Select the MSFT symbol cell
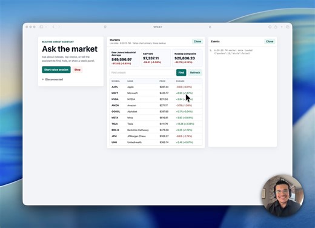Image resolution: width=315 pixels, height=228 pixels. tap(114, 93)
